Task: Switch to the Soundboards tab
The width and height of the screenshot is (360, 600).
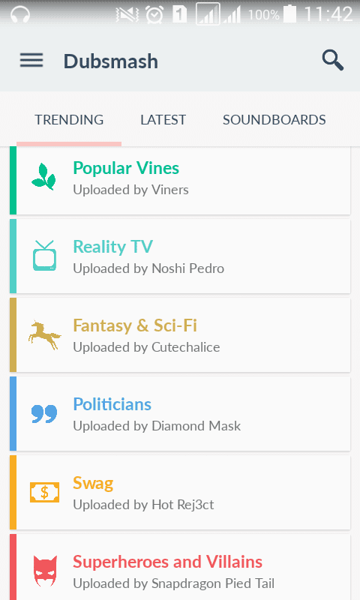Action: tap(274, 120)
